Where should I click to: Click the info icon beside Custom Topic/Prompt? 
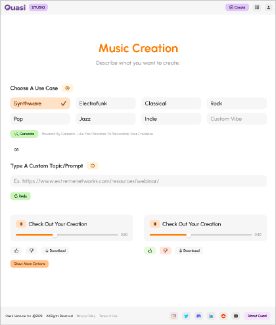tap(93, 165)
